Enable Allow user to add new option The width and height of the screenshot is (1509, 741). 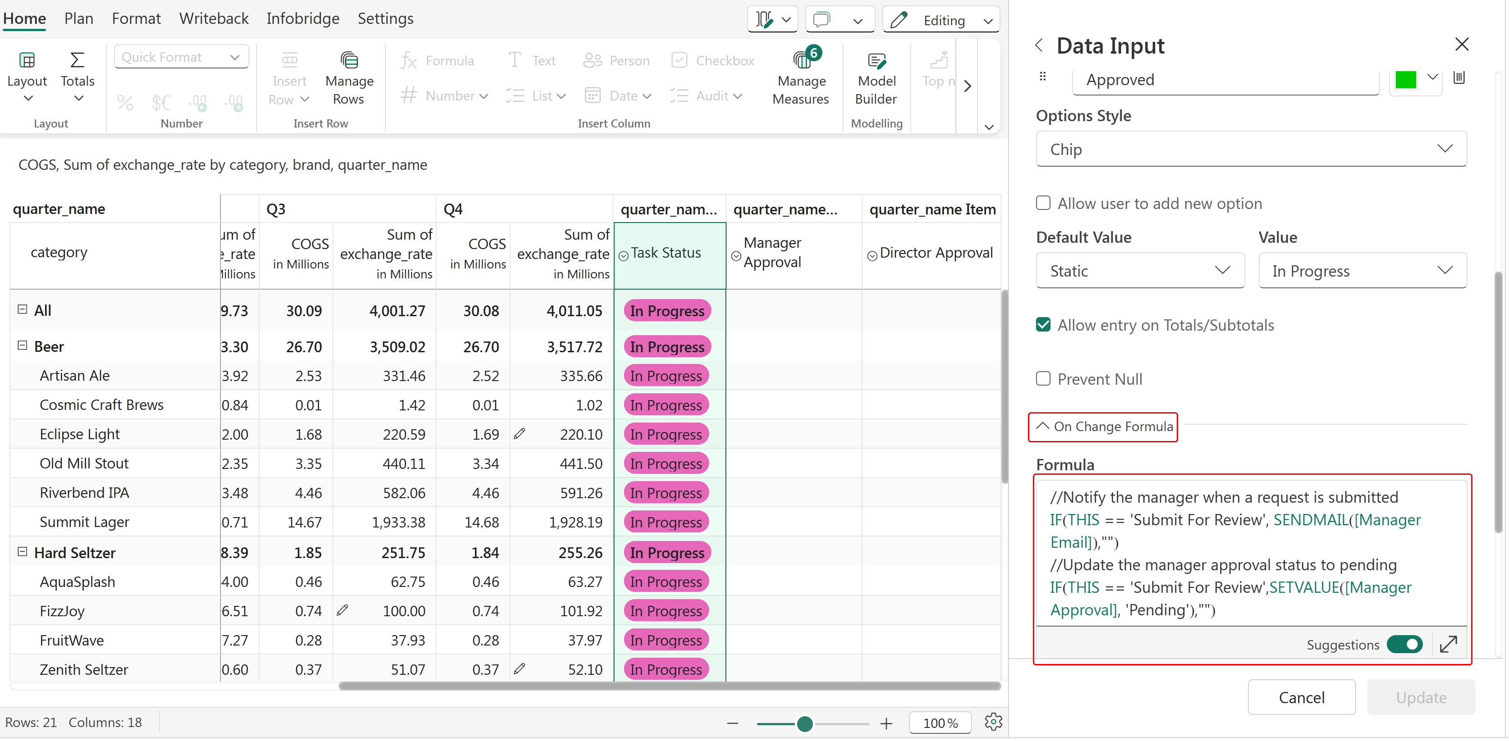tap(1043, 203)
